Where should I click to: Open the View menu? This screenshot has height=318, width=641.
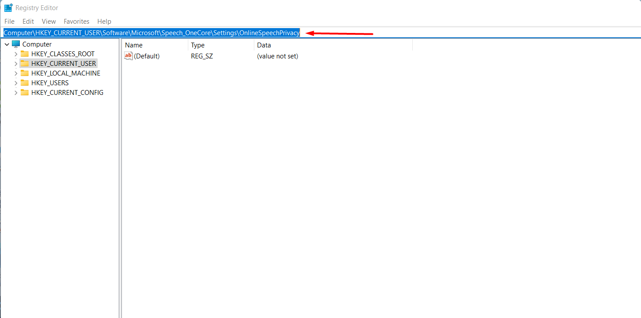[48, 21]
